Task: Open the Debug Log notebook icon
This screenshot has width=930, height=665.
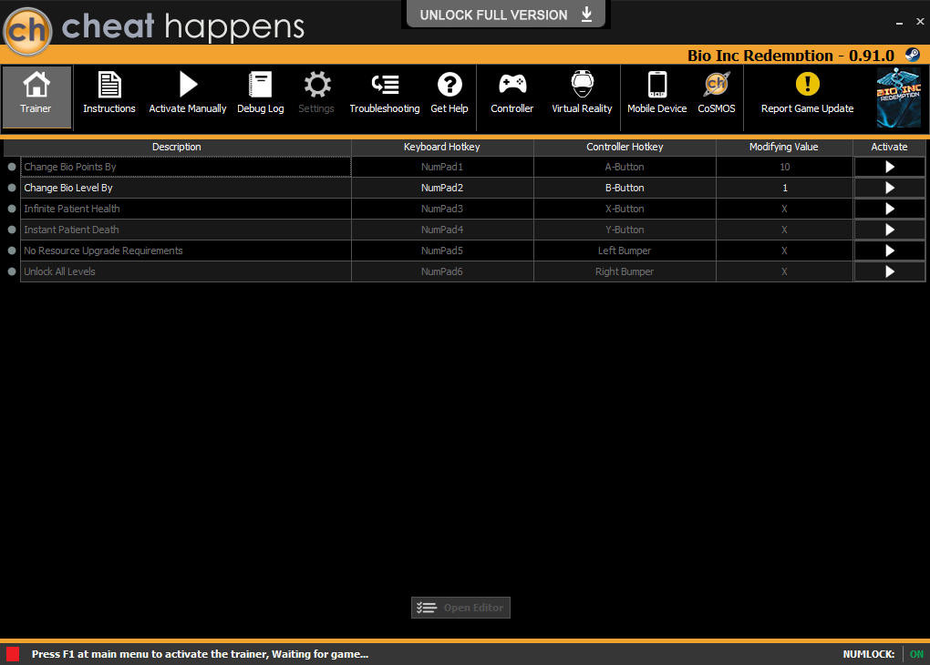Action: [x=260, y=85]
